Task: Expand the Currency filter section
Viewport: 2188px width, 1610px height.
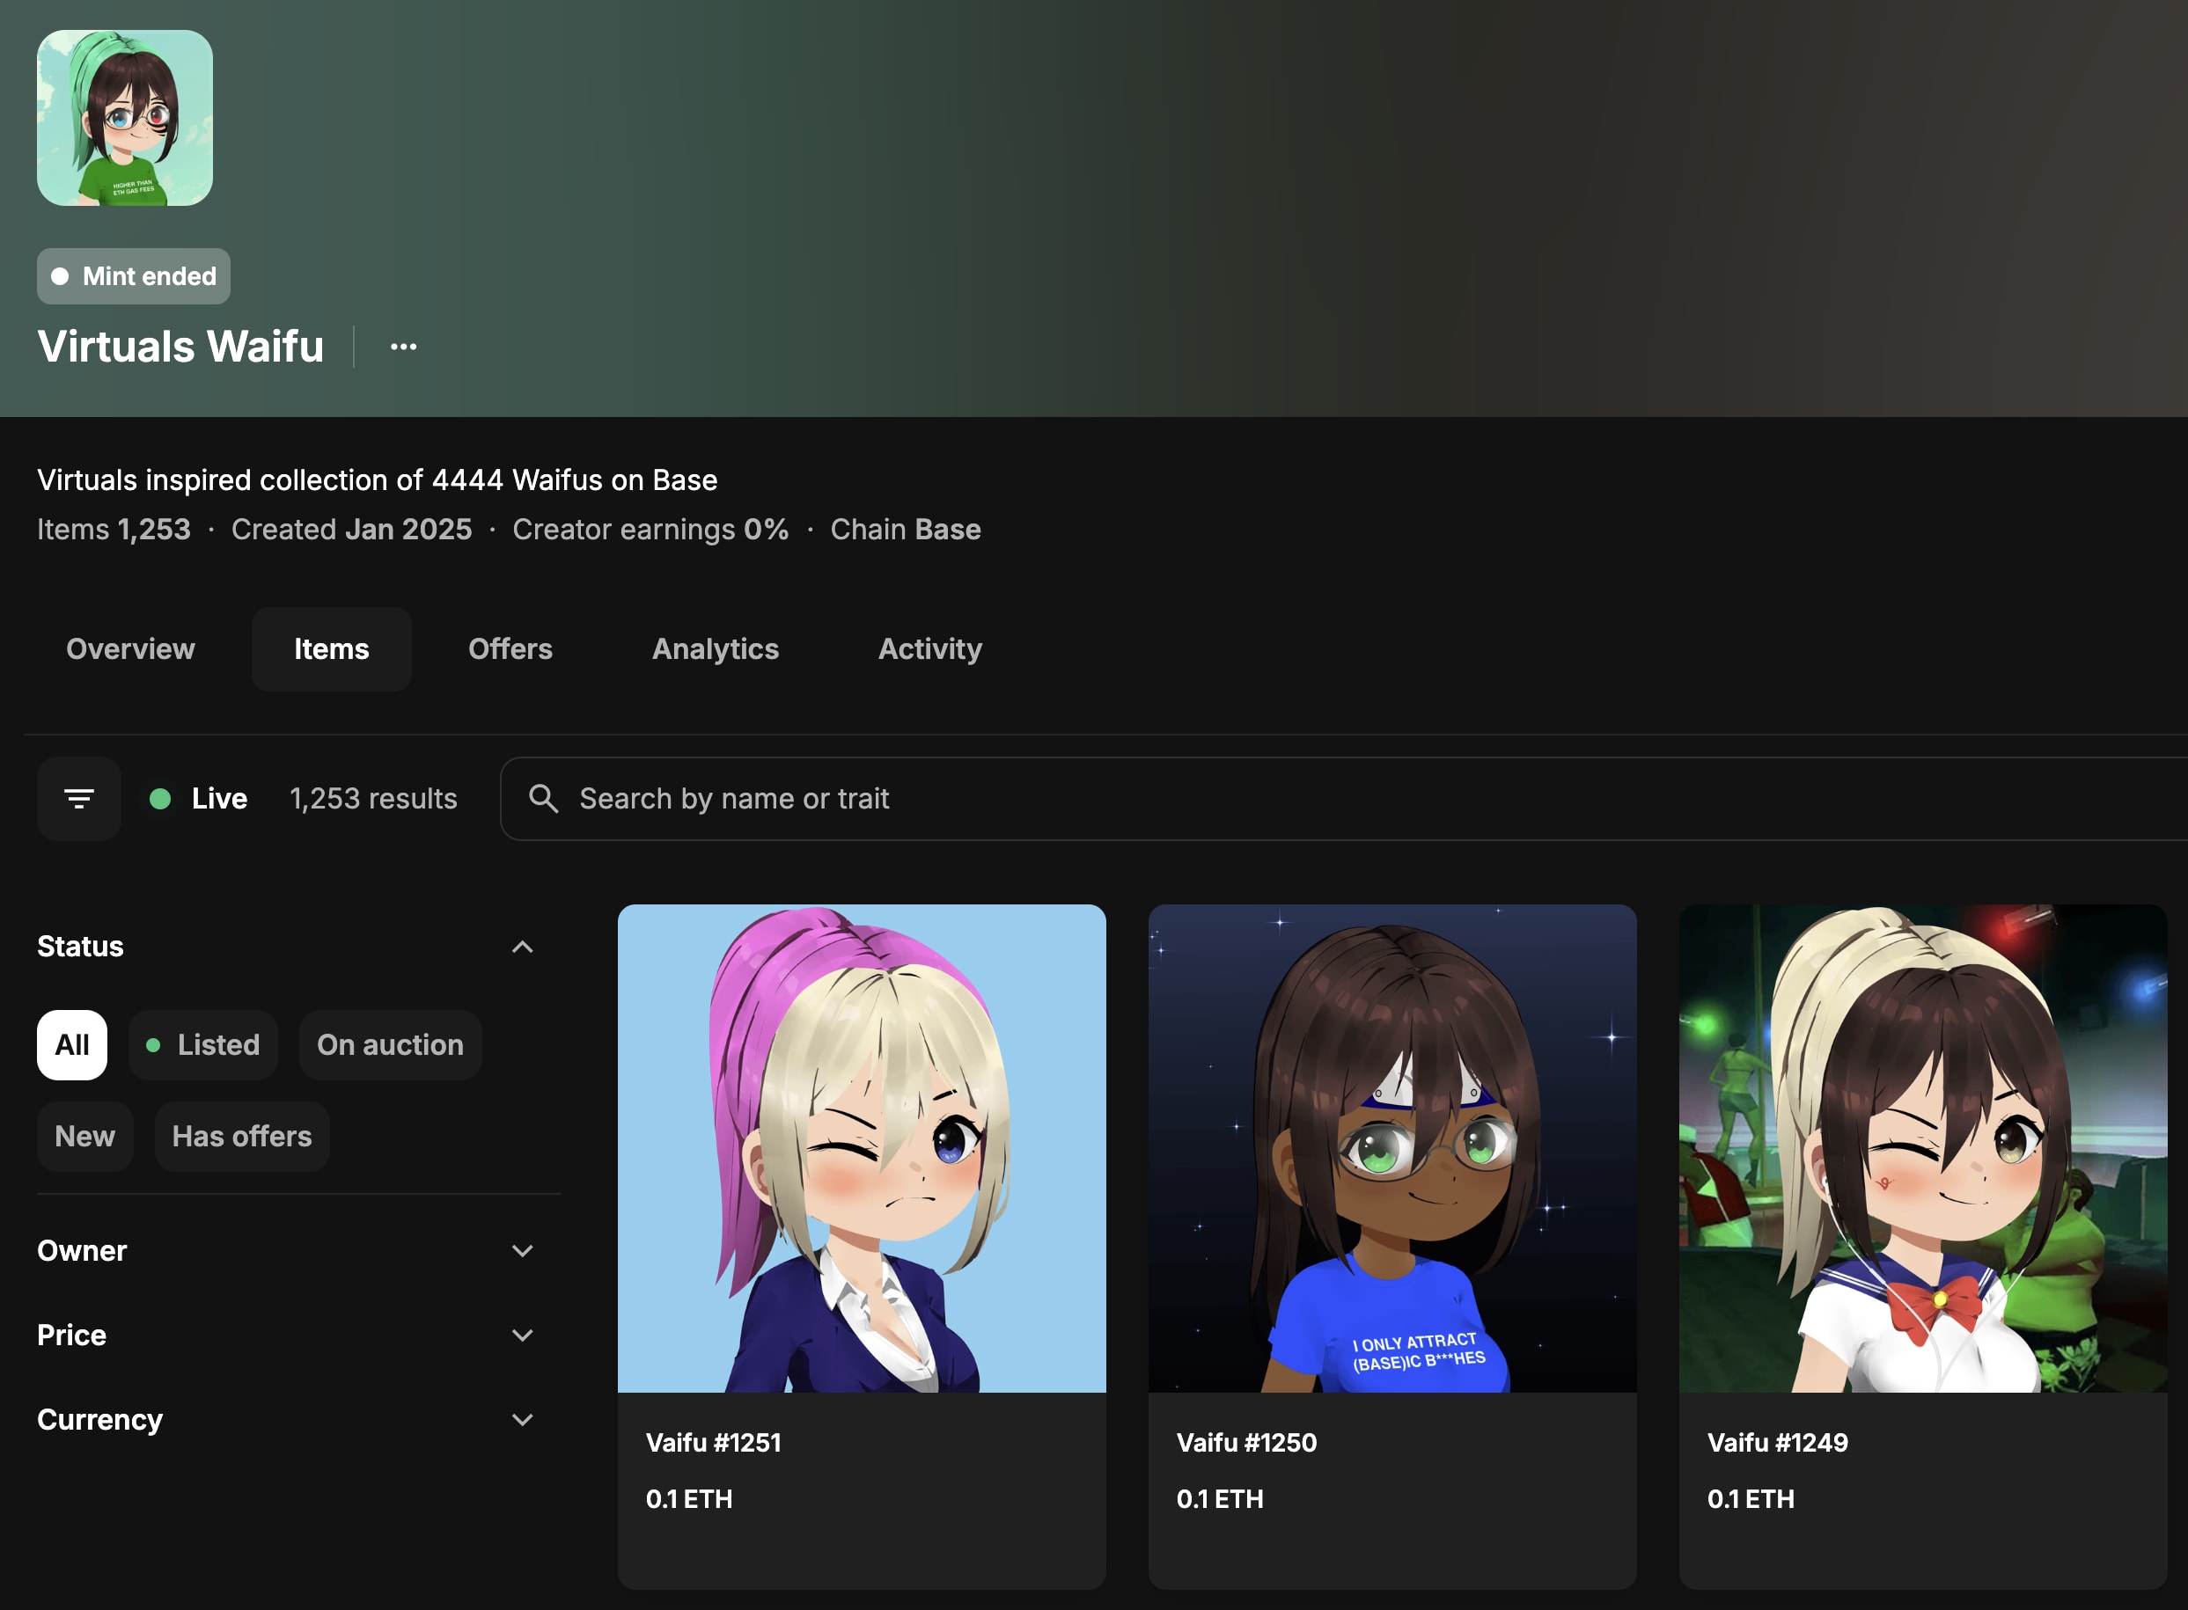Action: [x=523, y=1420]
